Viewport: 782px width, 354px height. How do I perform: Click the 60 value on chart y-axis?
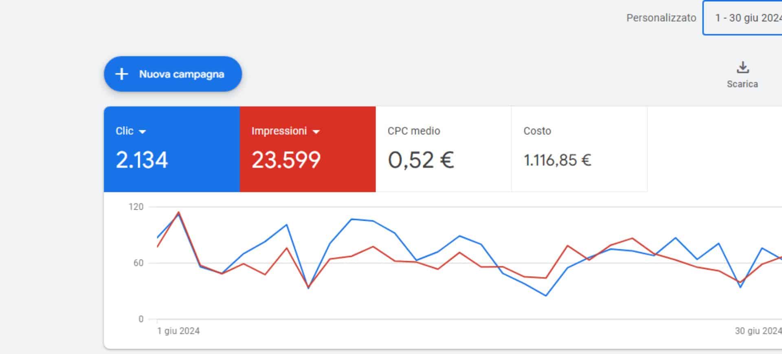click(138, 263)
